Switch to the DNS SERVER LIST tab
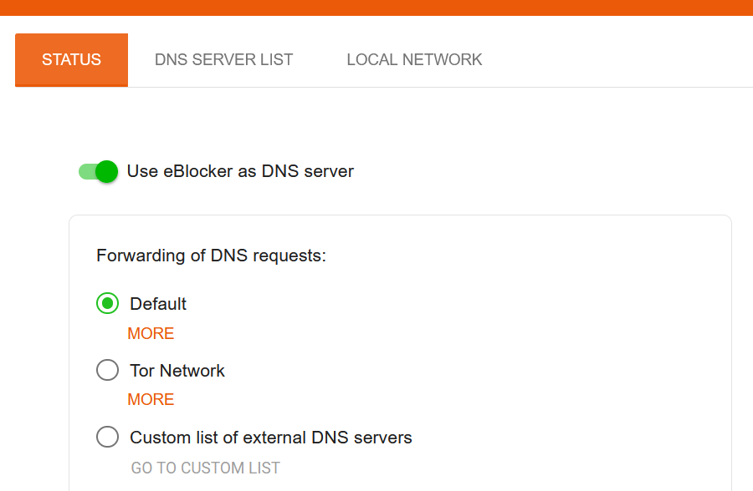Viewport: 753px width, 491px height. coord(223,60)
